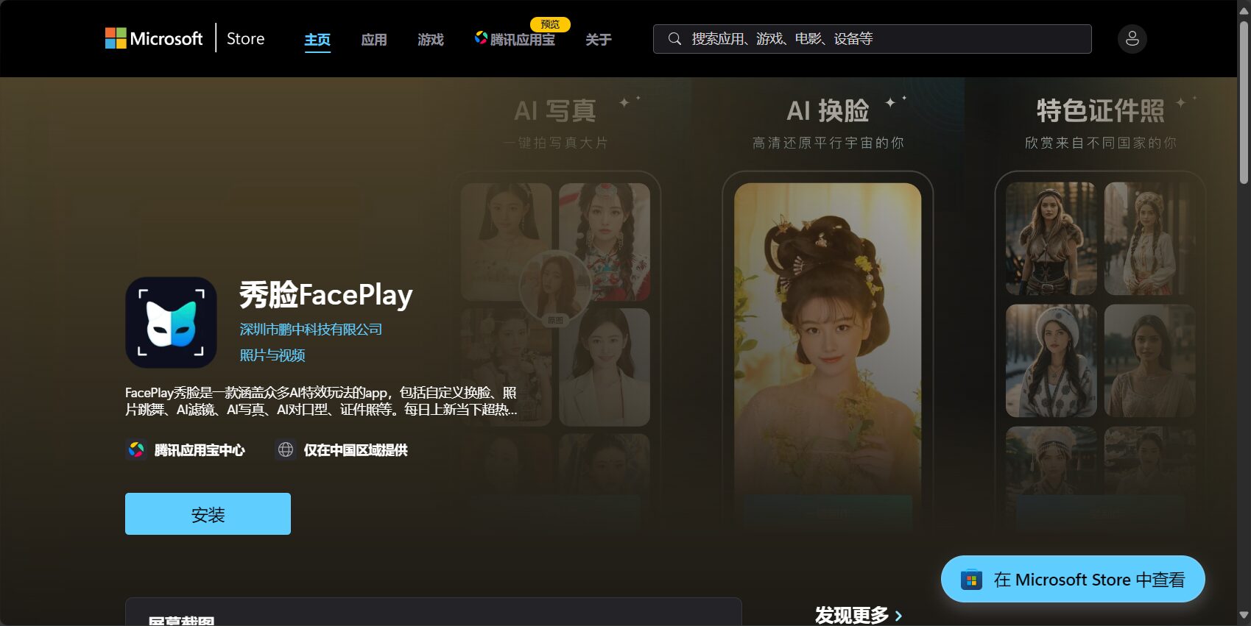This screenshot has width=1251, height=626.
Task: Go to the 游戏 tab
Action: tap(431, 40)
